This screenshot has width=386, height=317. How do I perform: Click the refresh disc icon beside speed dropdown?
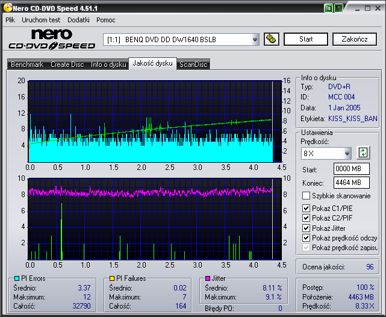[x=363, y=152]
